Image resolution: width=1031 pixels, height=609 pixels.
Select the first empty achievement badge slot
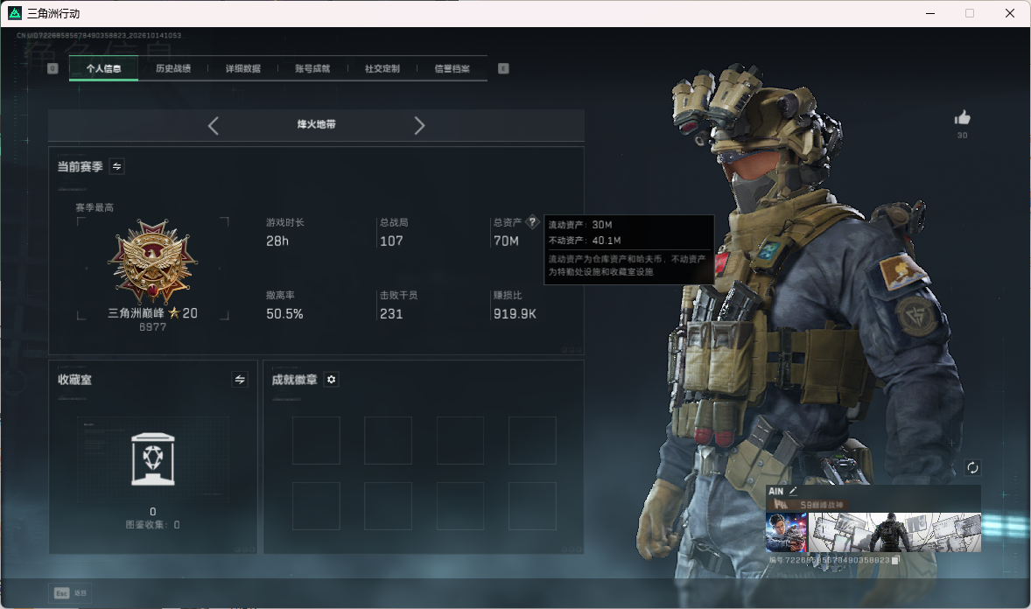coord(316,440)
